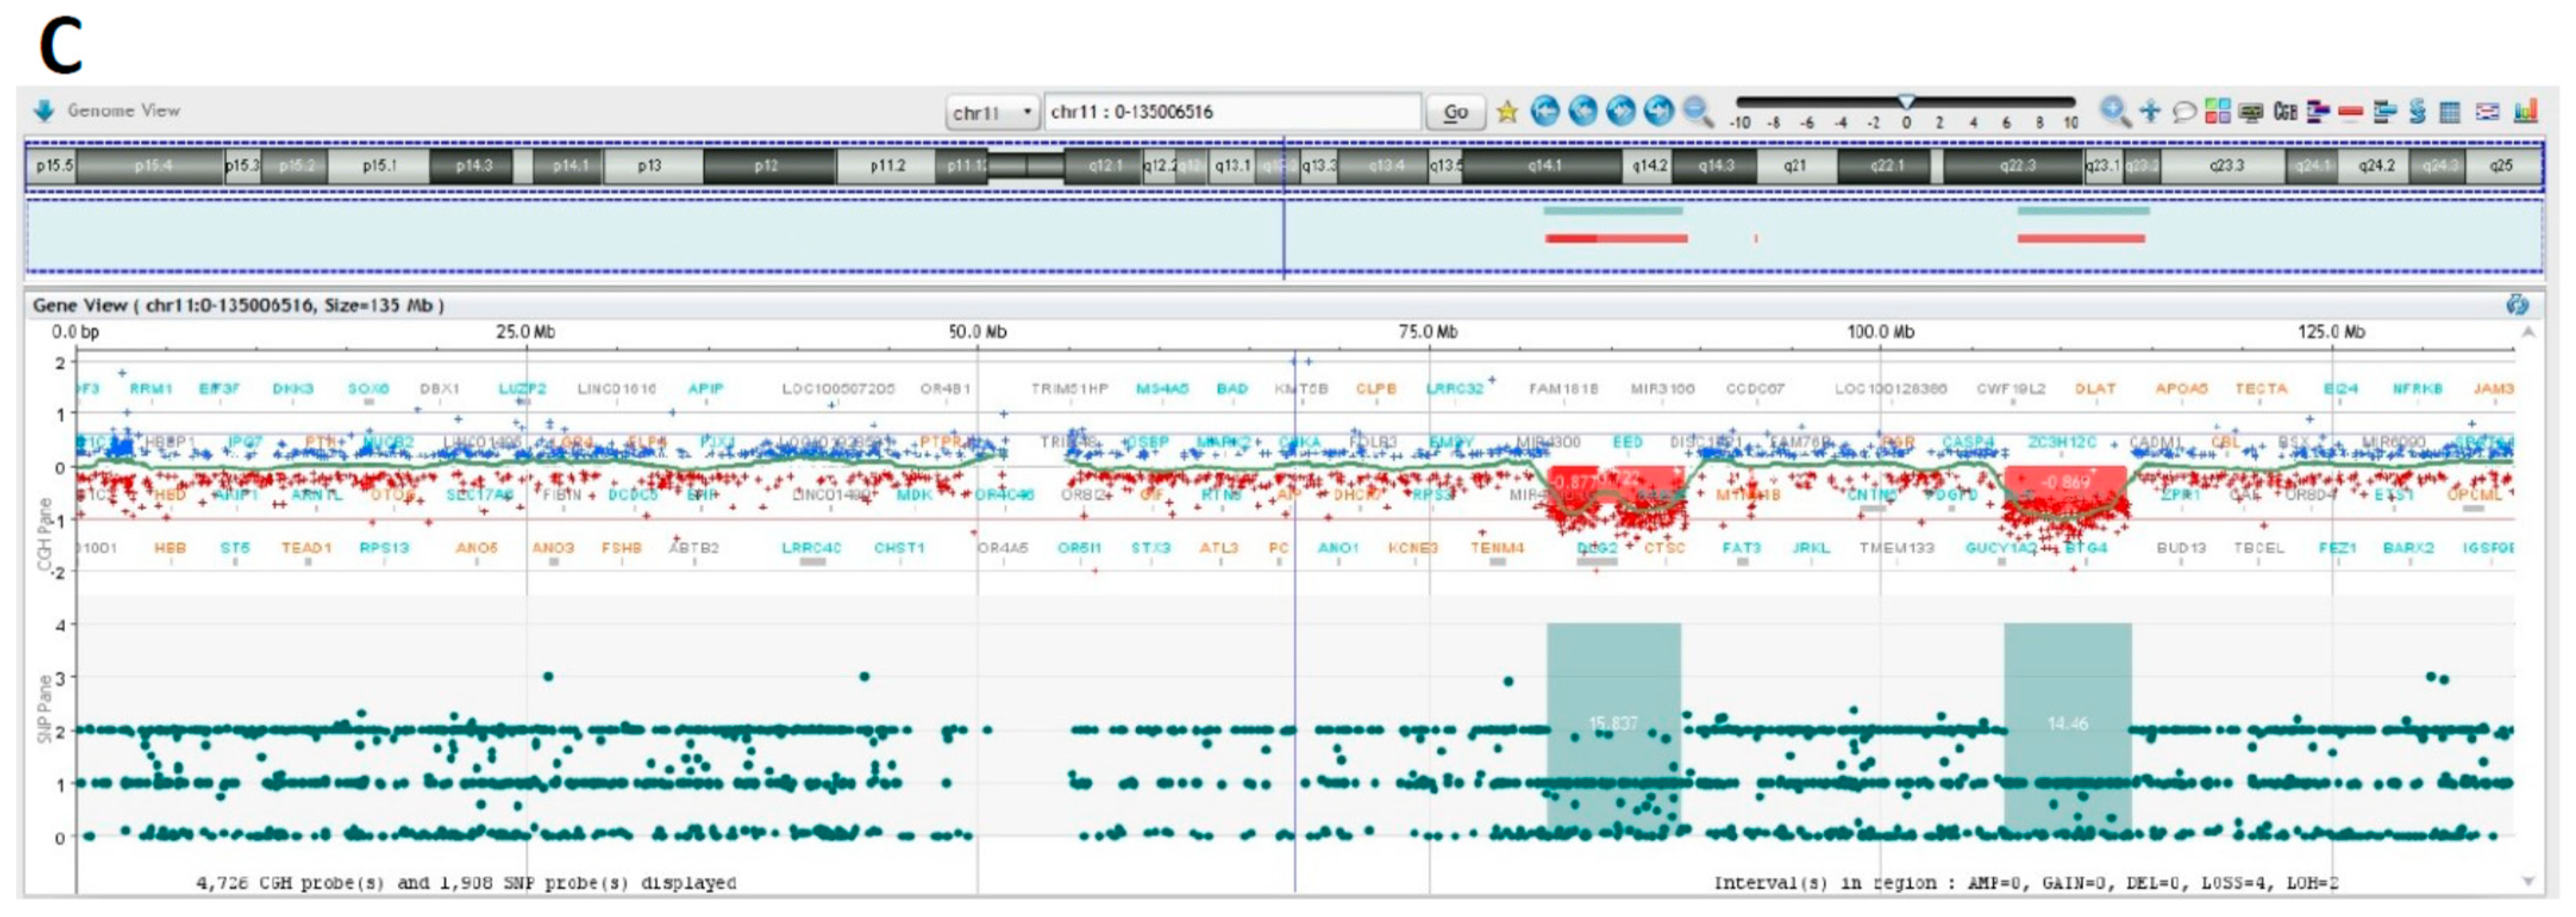Click the red minus bar icon
The height and width of the screenshot is (917, 2576).
click(2350, 112)
